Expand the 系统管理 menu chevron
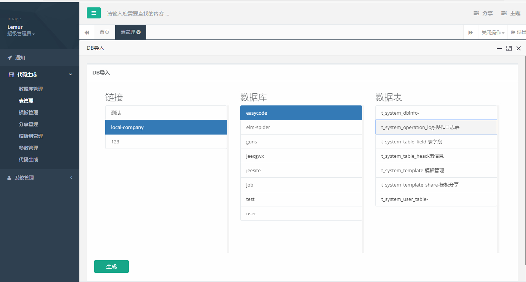This screenshot has width=526, height=282. tap(71, 178)
